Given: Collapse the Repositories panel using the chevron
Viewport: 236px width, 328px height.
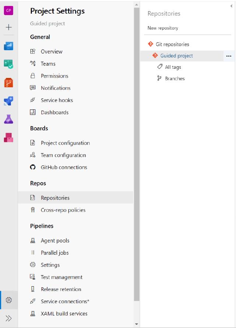Looking at the screenshot, I should tap(231, 6).
